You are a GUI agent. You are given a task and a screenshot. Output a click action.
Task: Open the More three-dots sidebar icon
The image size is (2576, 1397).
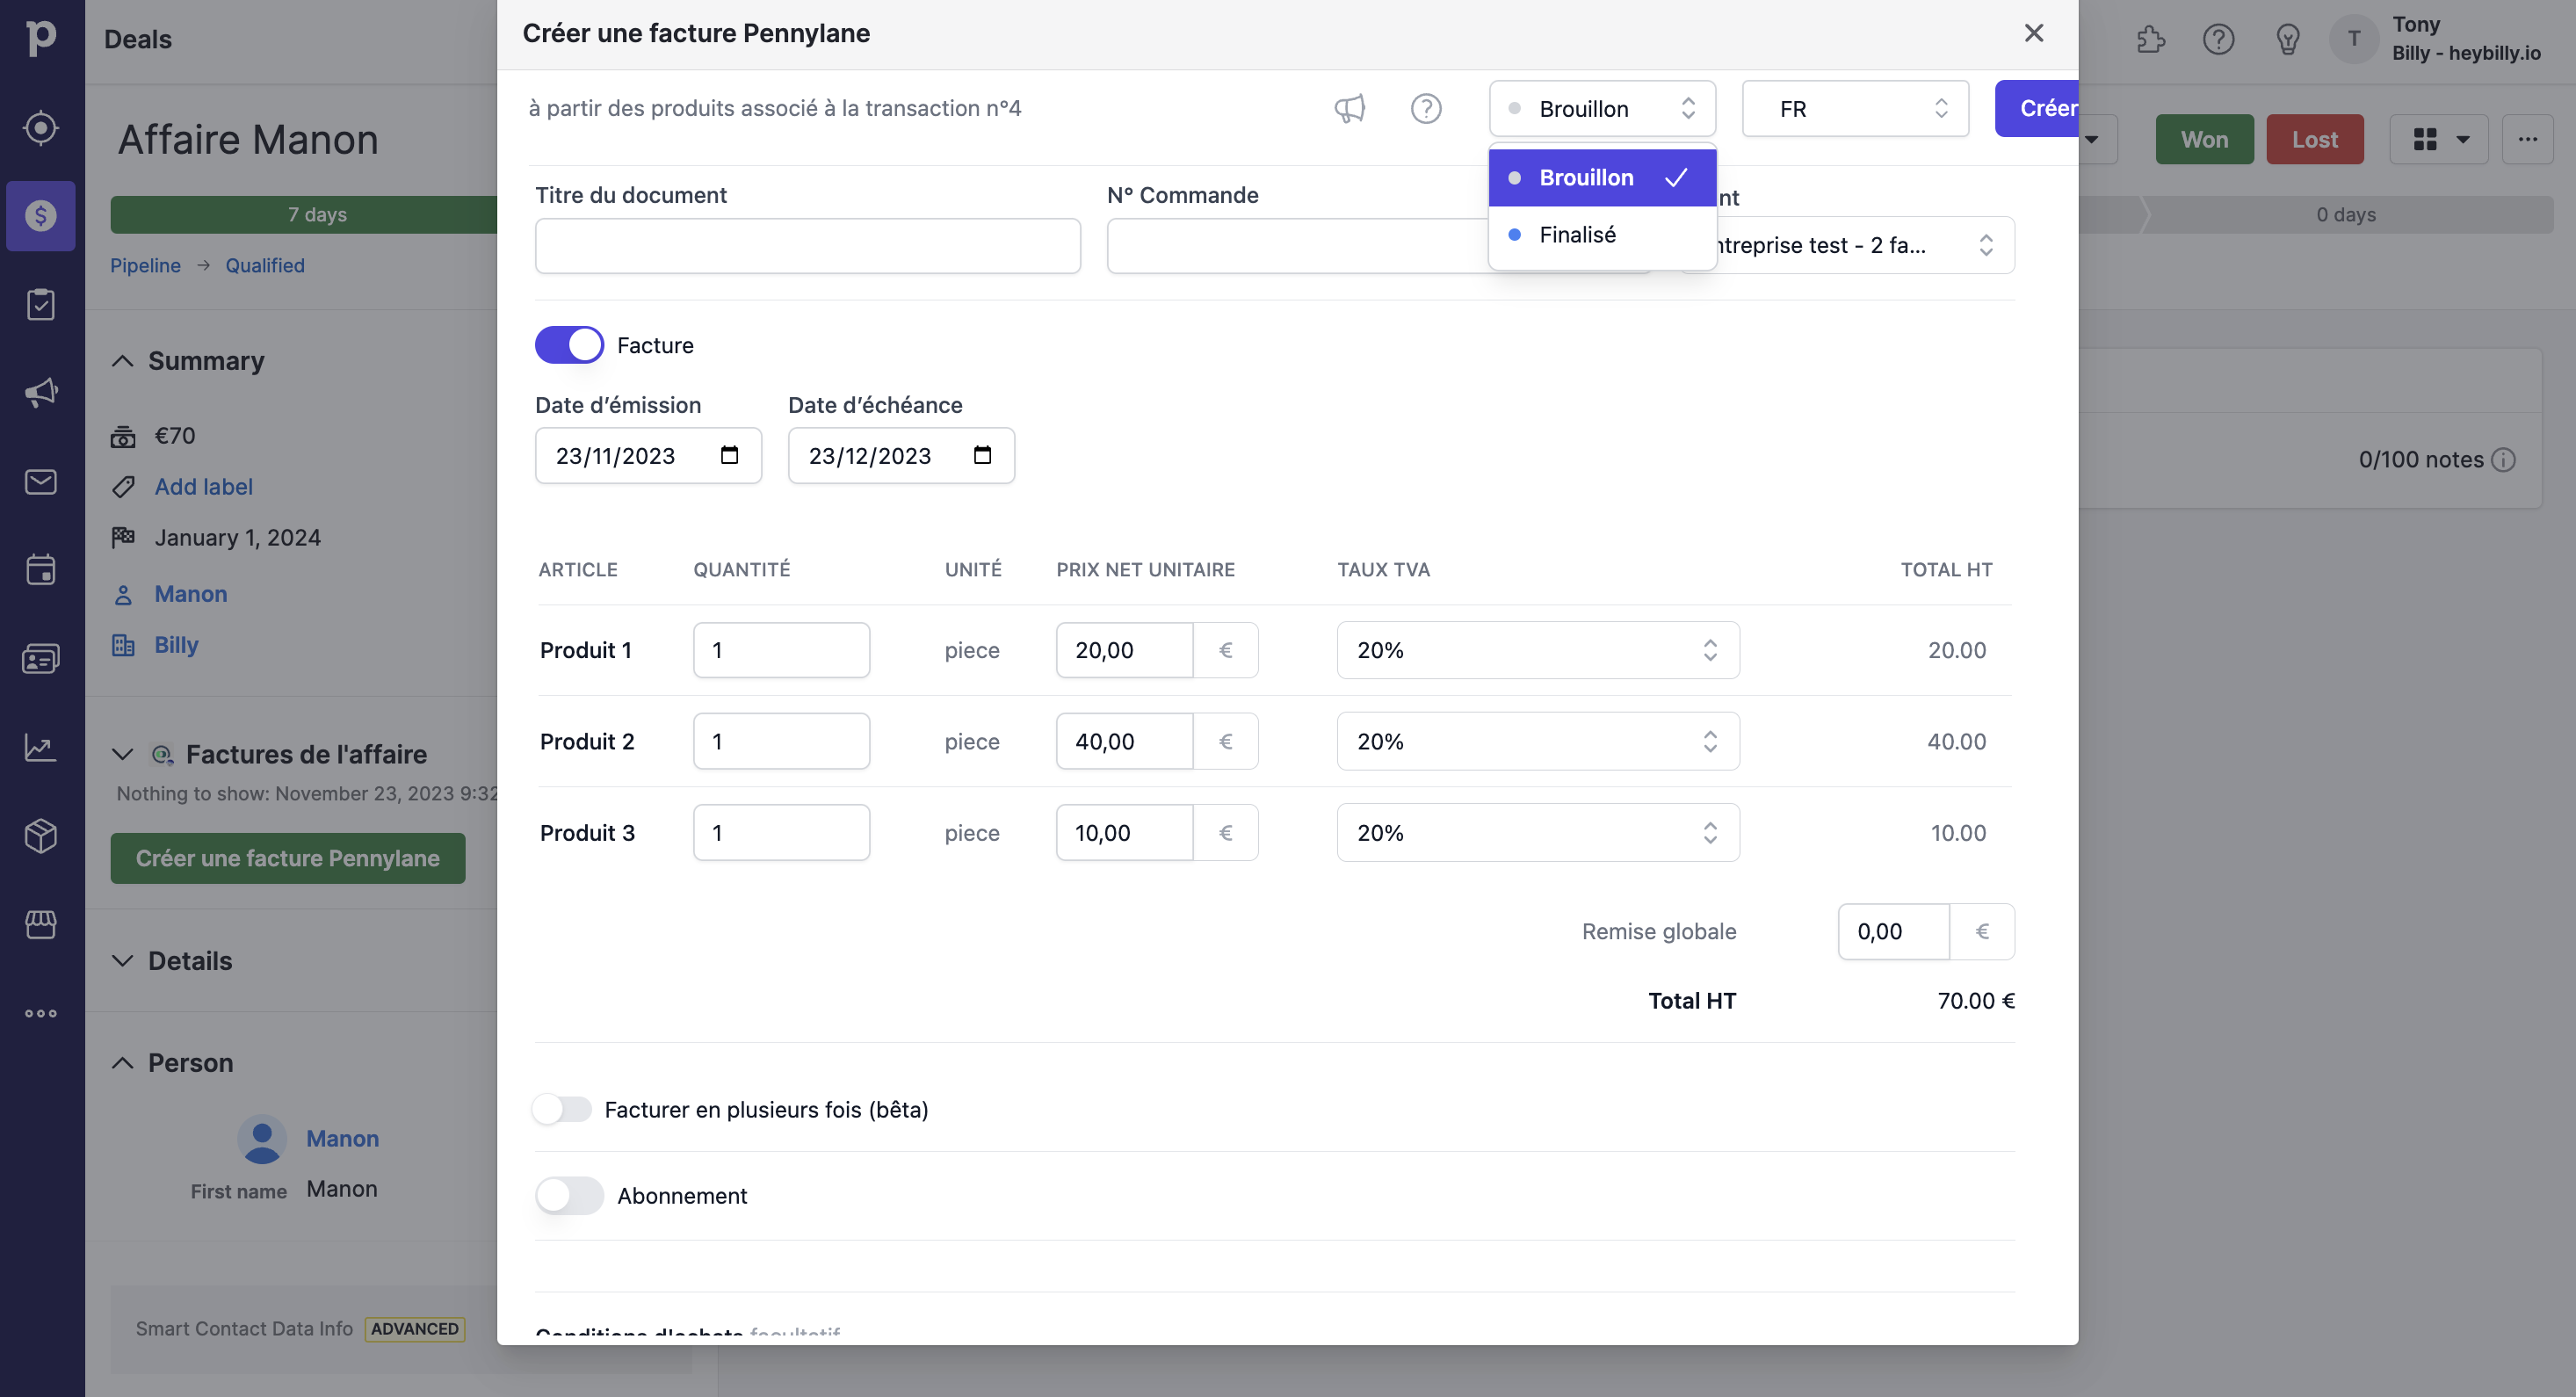coord(41,1013)
